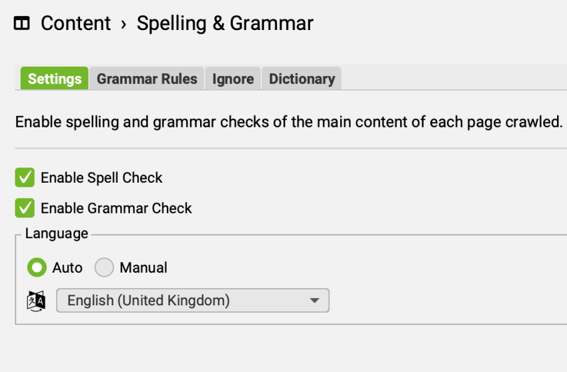Viewport: 567px width, 372px height.
Task: Show the Dictionary tab
Action: pyautogui.click(x=302, y=79)
